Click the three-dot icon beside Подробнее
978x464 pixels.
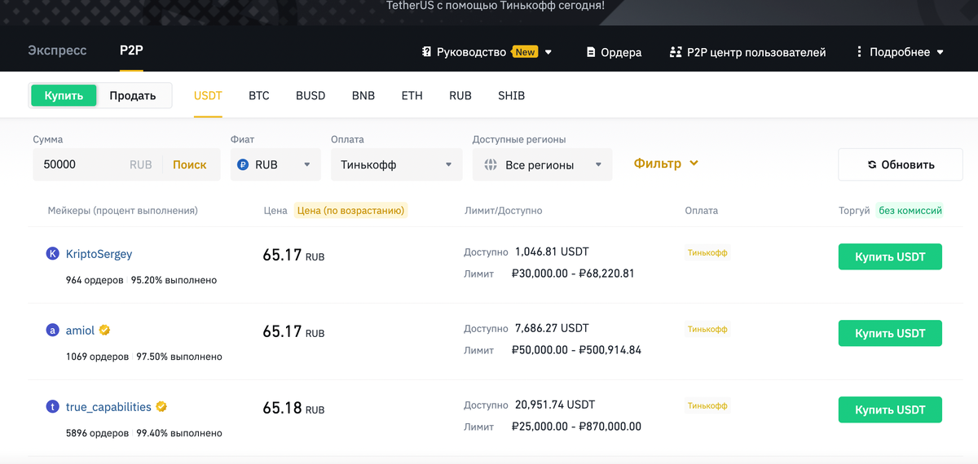(859, 52)
